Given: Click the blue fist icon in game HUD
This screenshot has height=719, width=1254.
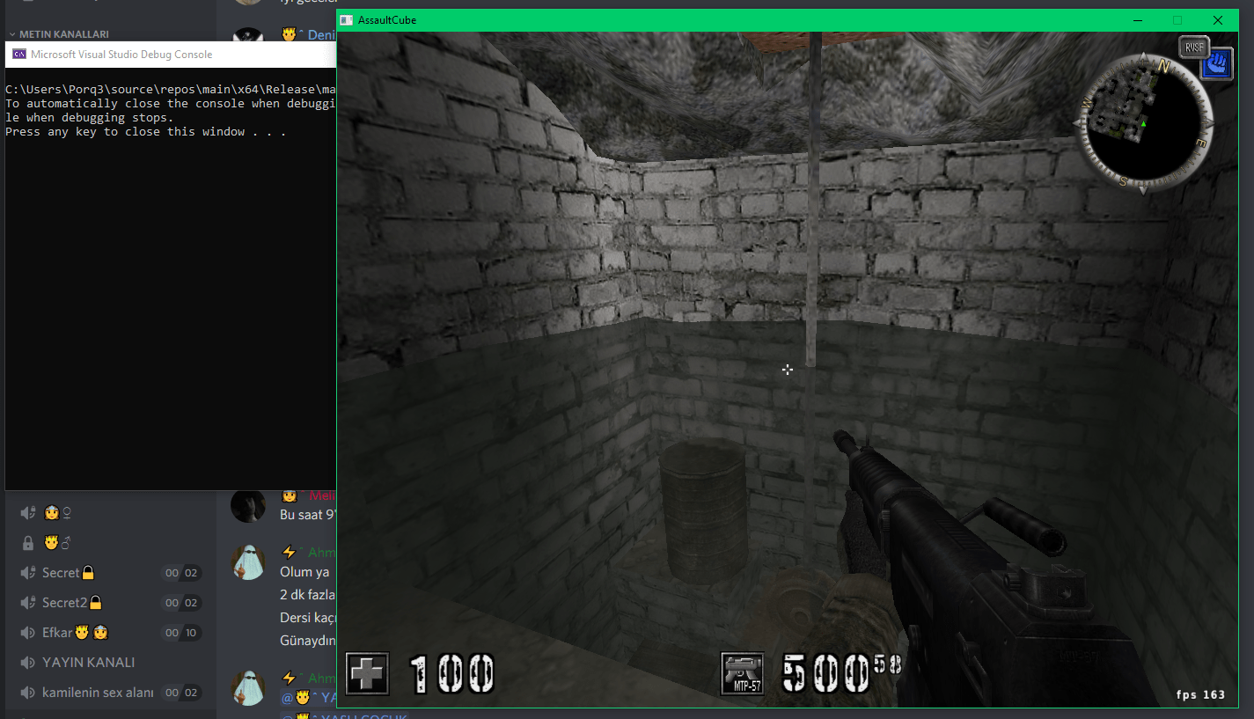Looking at the screenshot, I should click(x=1216, y=63).
